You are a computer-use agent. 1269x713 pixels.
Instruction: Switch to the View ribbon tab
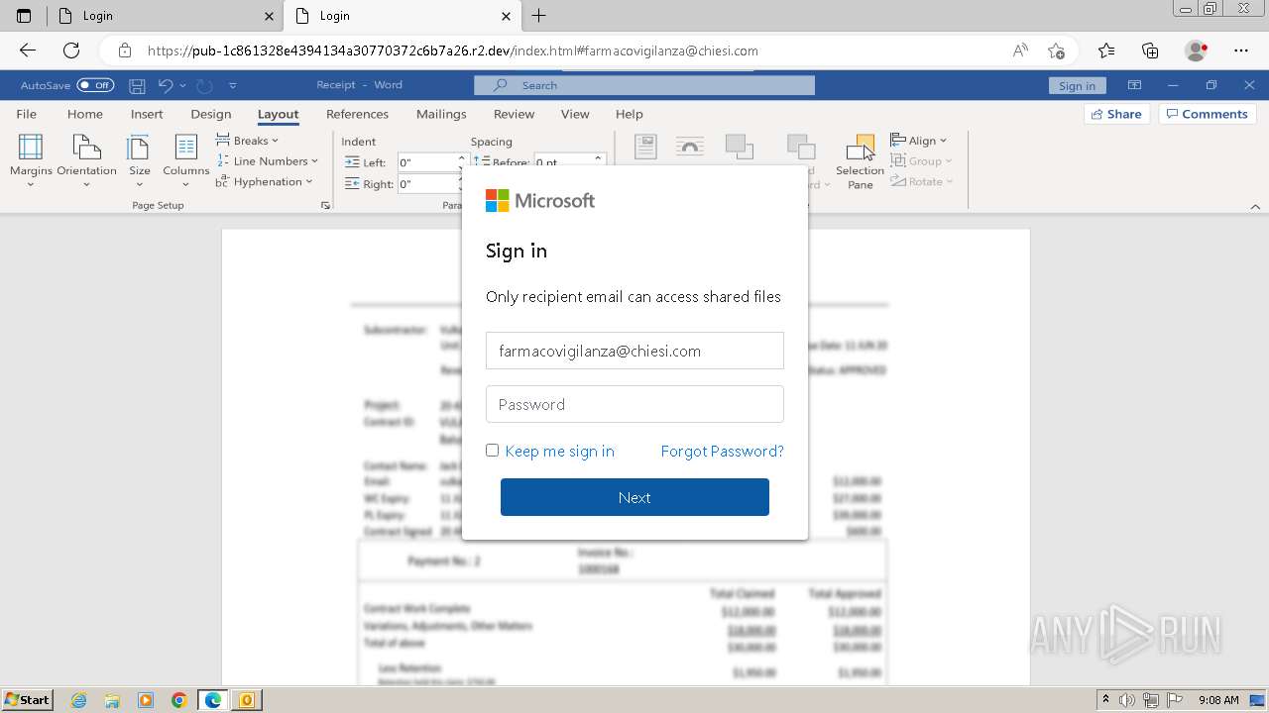[575, 114]
